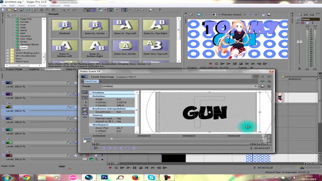Click the blue patterned clip on timeline

[258, 158]
